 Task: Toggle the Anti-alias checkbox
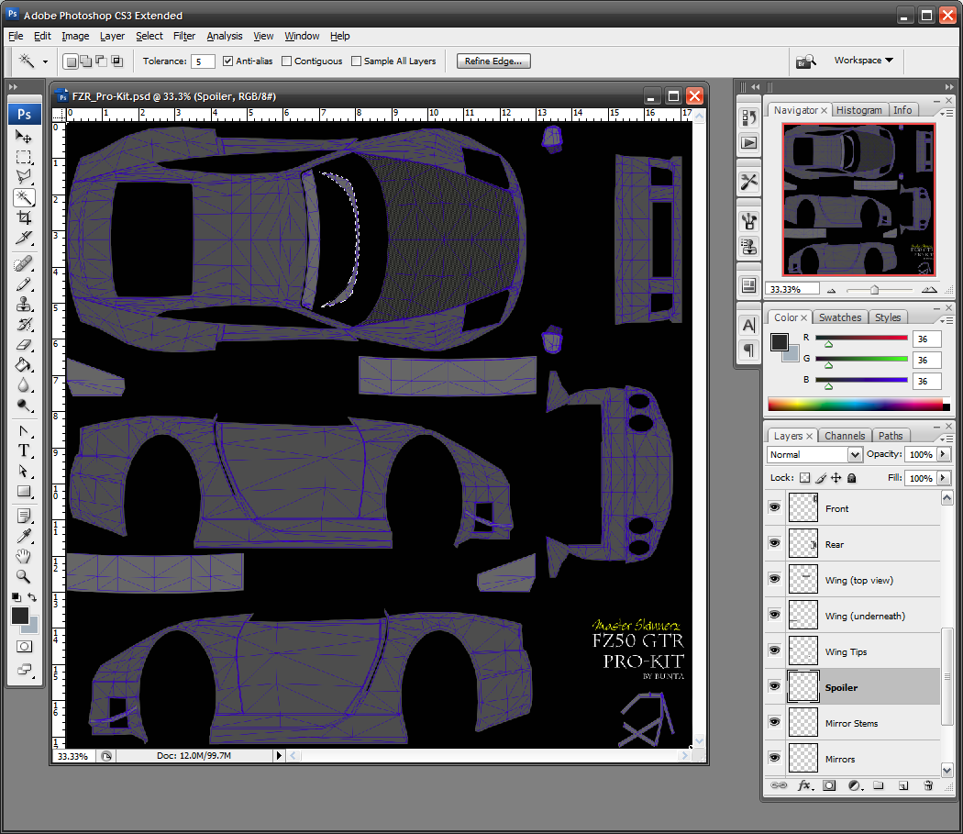pyautogui.click(x=227, y=61)
